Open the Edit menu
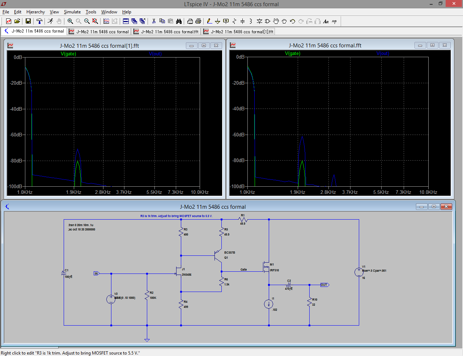This screenshot has height=356, width=463. [x=18, y=12]
